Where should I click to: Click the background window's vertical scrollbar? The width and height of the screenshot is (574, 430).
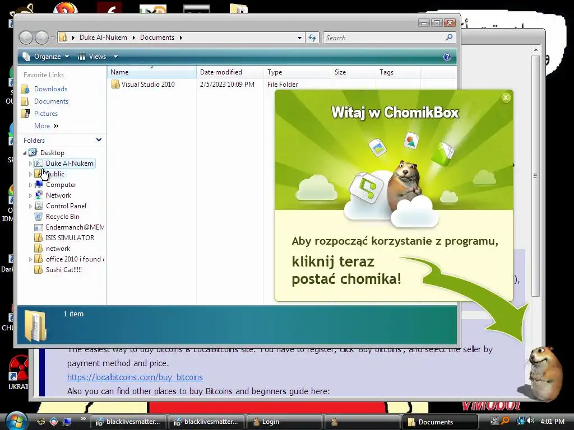coord(535,175)
